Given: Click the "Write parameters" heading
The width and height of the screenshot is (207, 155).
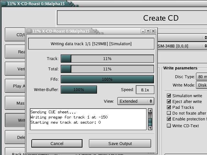Looking at the screenshot, I should click(x=180, y=68).
